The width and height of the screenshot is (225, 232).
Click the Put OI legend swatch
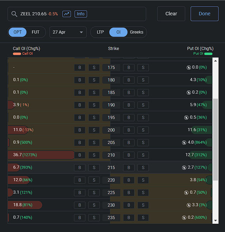(208, 54)
